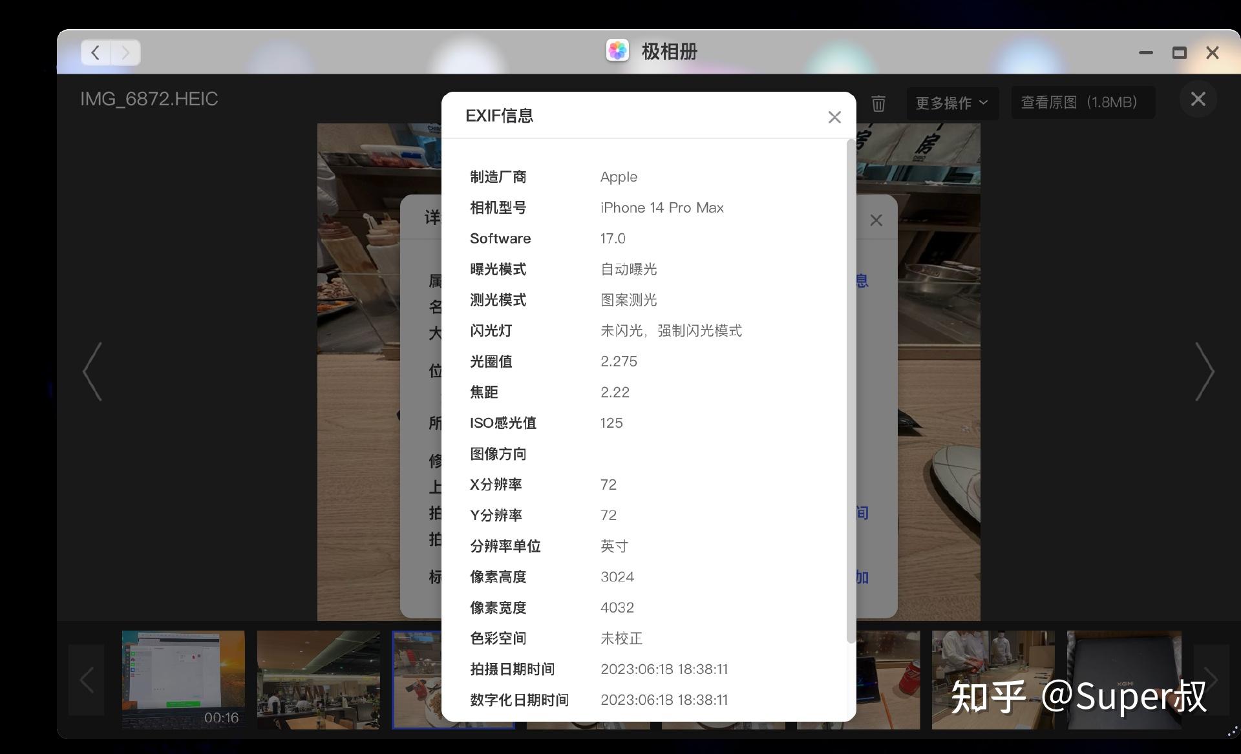The width and height of the screenshot is (1241, 754).
Task: Minimize the 极相册 window
Action: click(1146, 52)
